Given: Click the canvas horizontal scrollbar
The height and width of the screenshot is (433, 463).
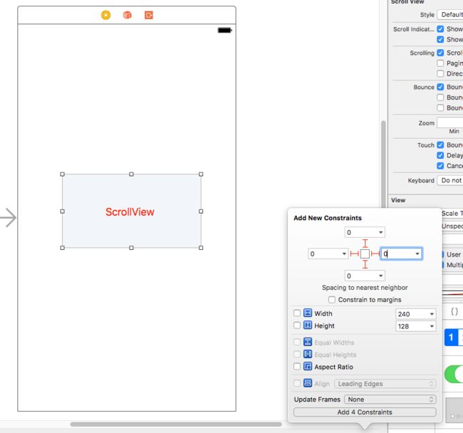Looking at the screenshot, I should tap(176, 424).
